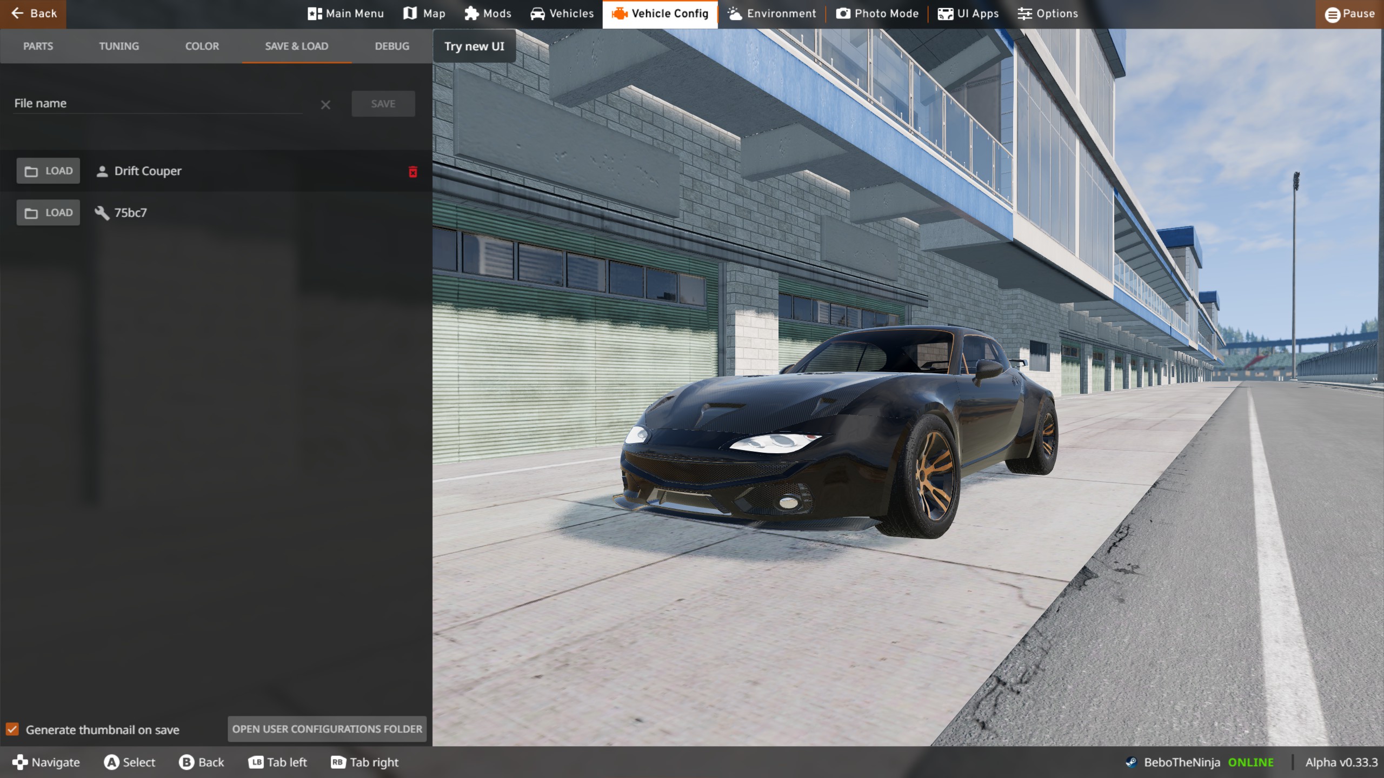Open Main Menu from the top bar
Image resolution: width=1384 pixels, height=778 pixels.
point(346,14)
